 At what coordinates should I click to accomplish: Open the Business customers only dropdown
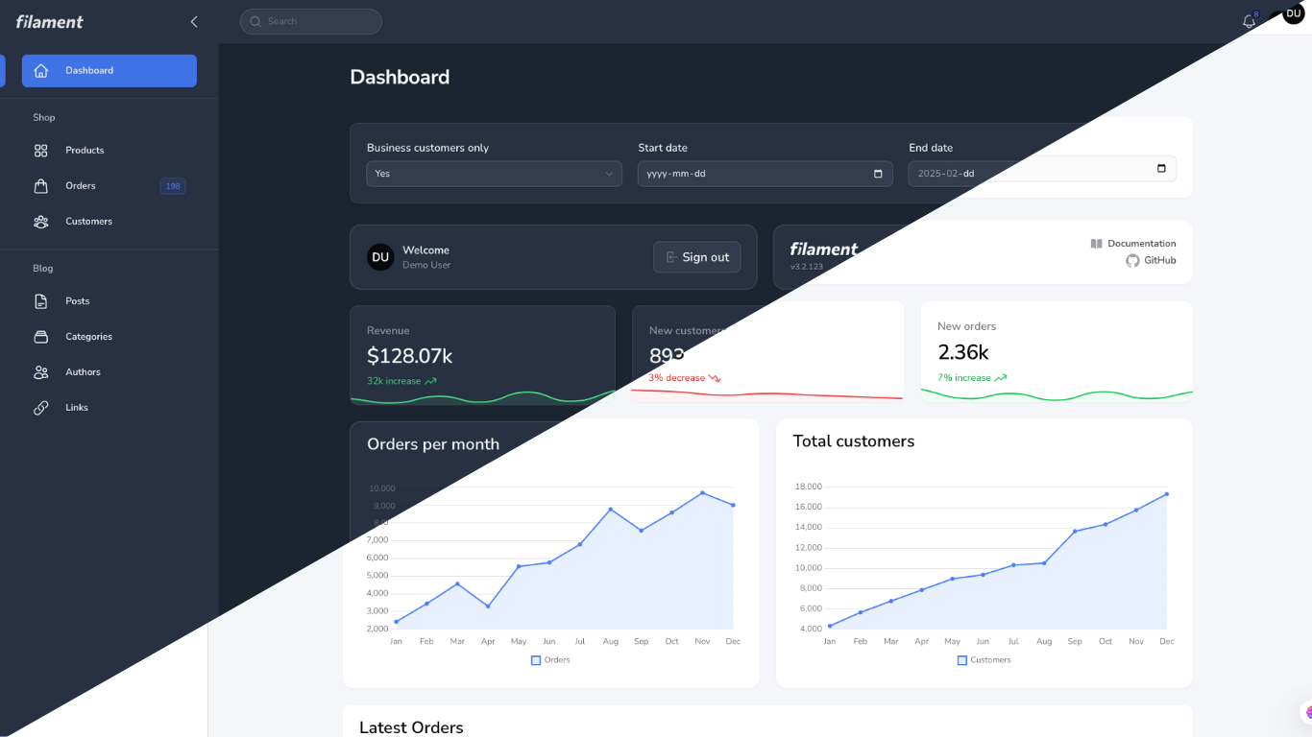(x=494, y=174)
